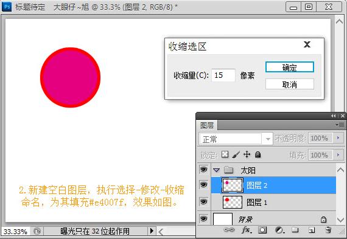
Task: Click the 收缩量 input field
Action: (223, 75)
